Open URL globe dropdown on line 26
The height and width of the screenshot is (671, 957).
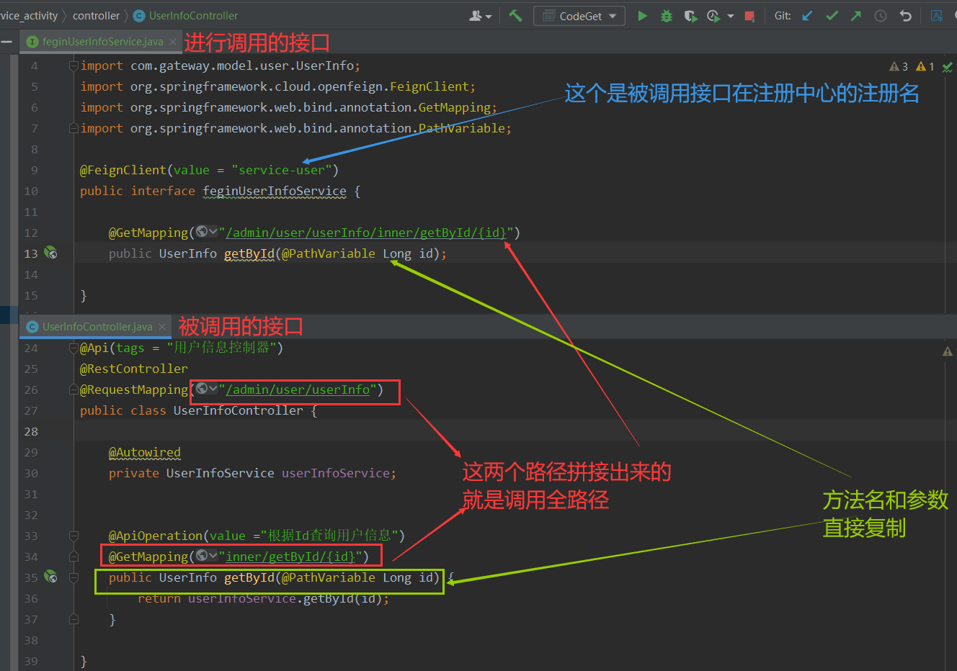[x=207, y=389]
